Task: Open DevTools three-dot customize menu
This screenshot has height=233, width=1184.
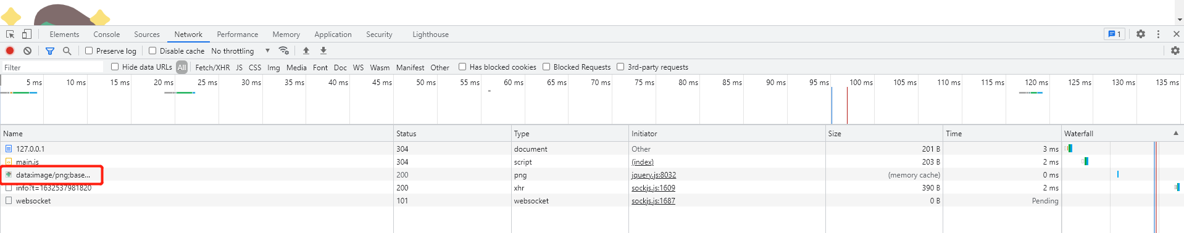Action: [x=1158, y=34]
